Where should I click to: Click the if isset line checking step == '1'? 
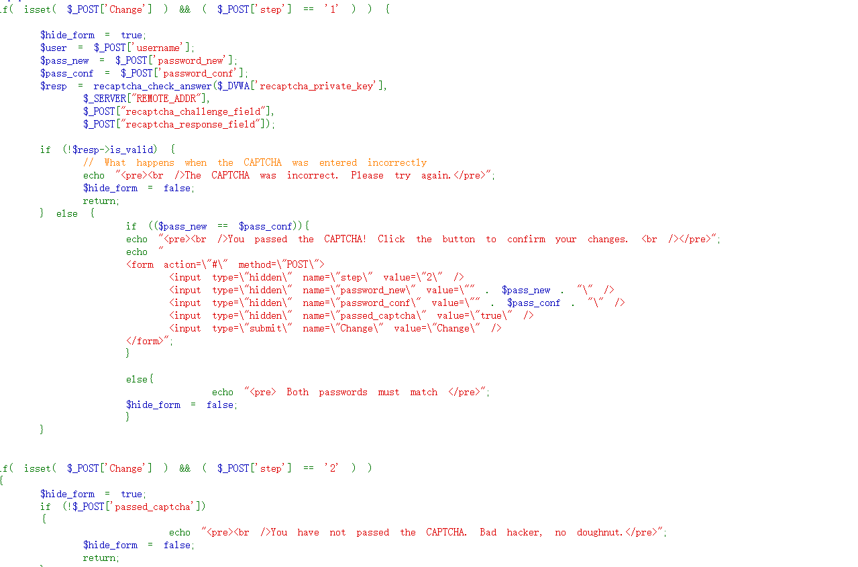coord(195,9)
